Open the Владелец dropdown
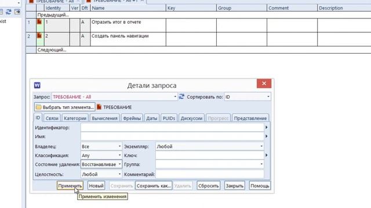Viewport: 371px width, 208px height. [119, 146]
